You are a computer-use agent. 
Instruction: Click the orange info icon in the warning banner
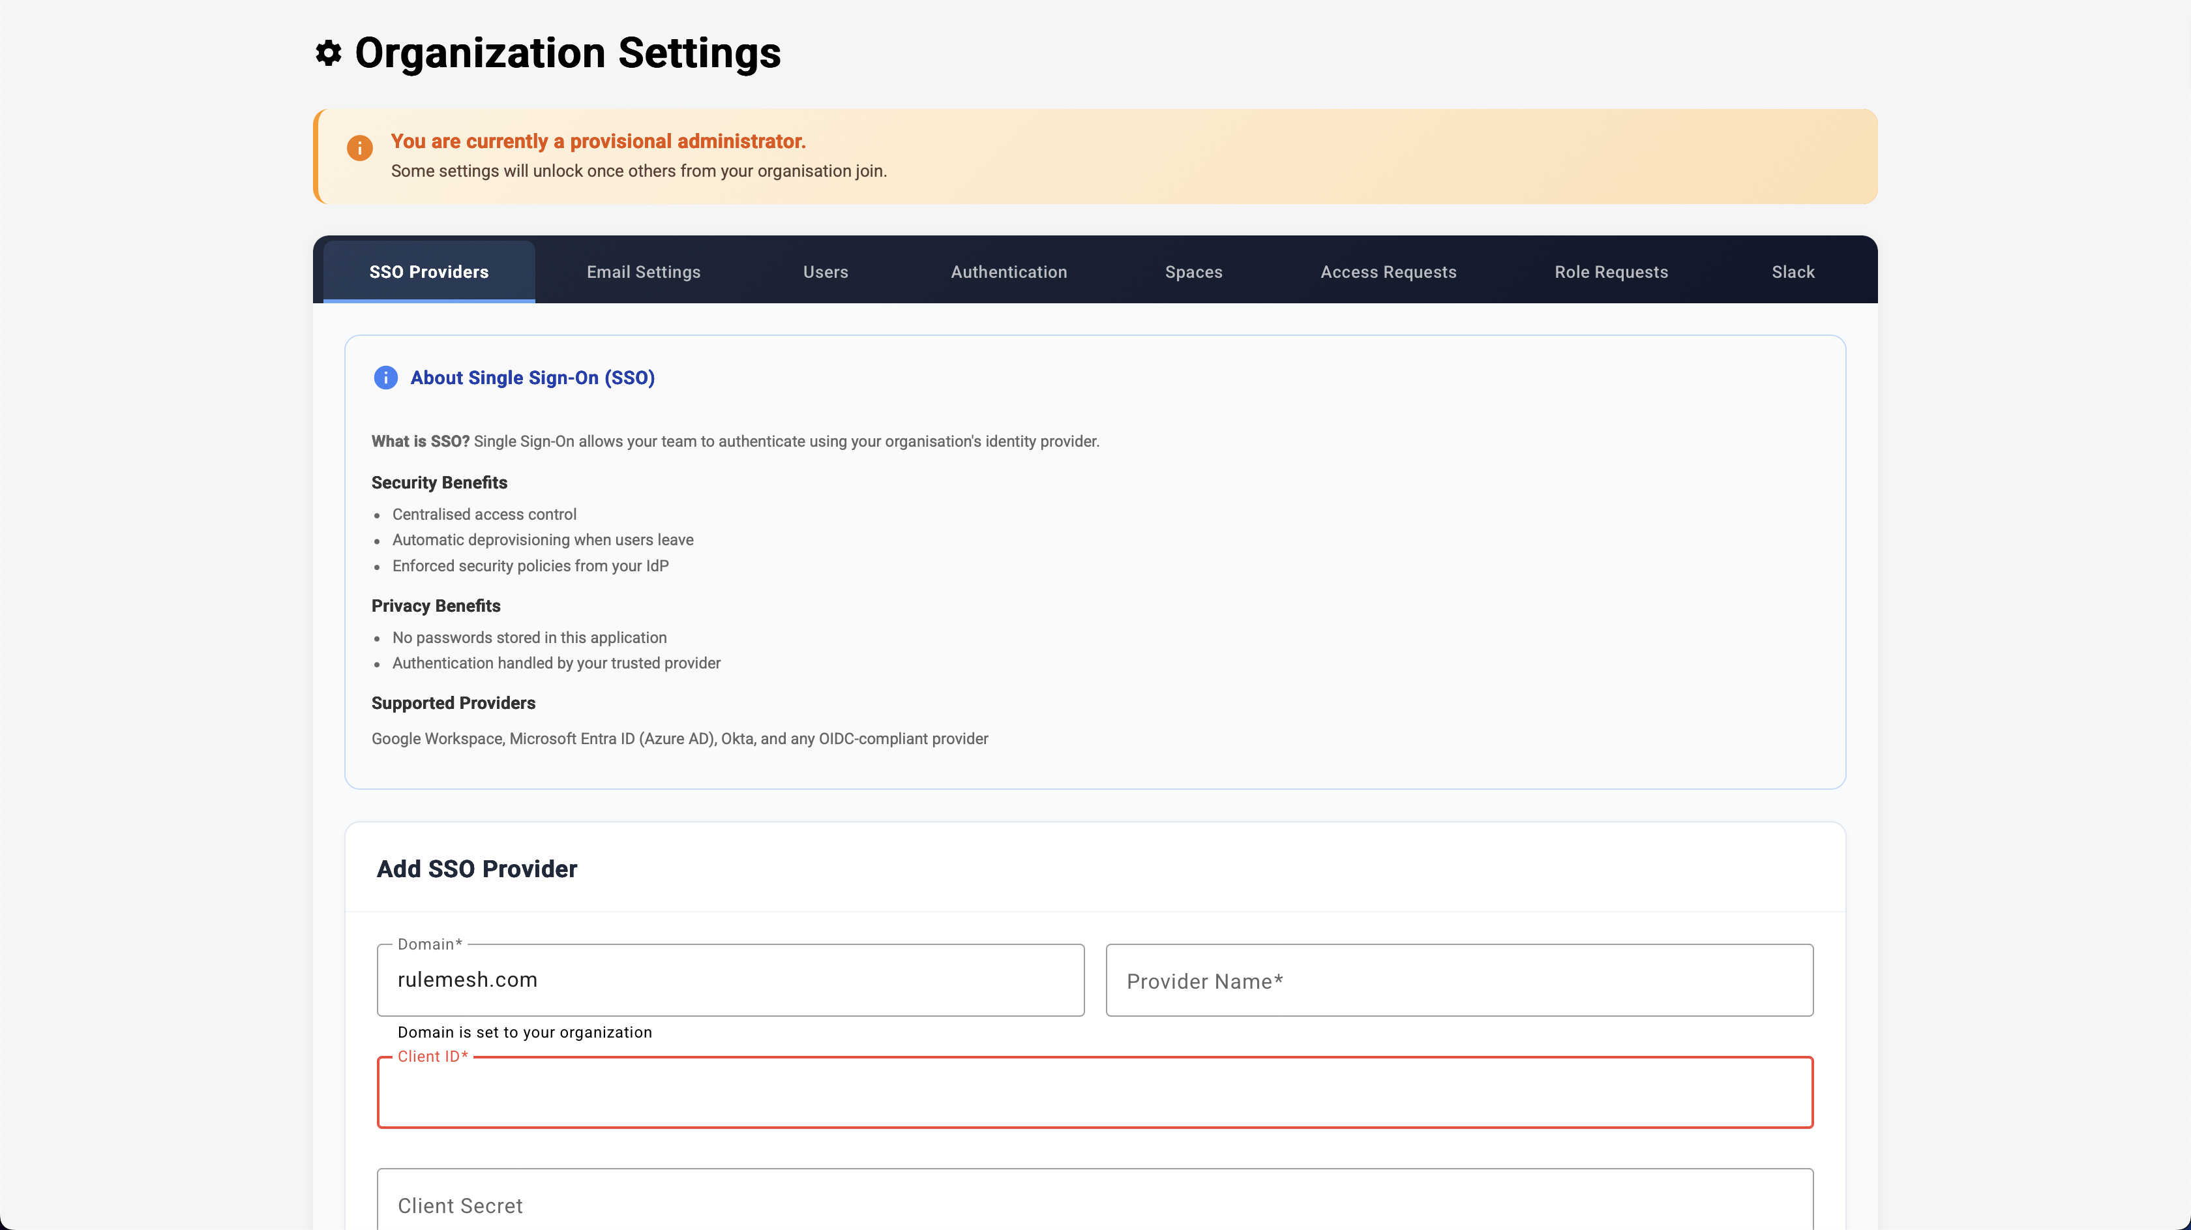360,147
